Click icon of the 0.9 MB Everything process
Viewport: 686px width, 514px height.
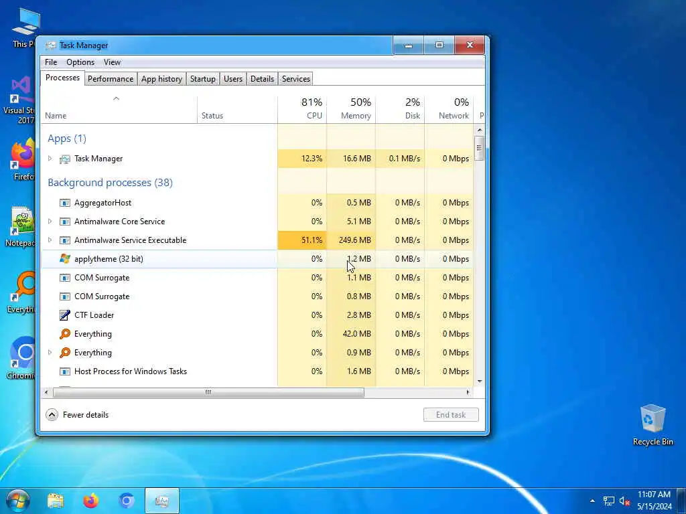click(x=65, y=353)
